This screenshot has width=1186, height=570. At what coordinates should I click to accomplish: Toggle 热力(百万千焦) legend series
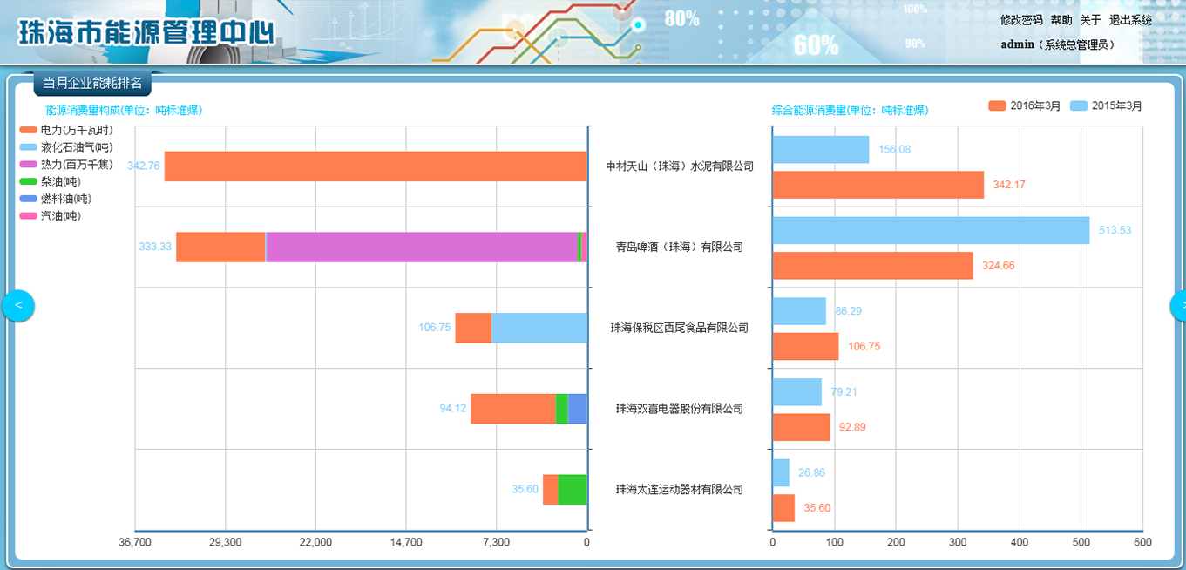coord(66,165)
